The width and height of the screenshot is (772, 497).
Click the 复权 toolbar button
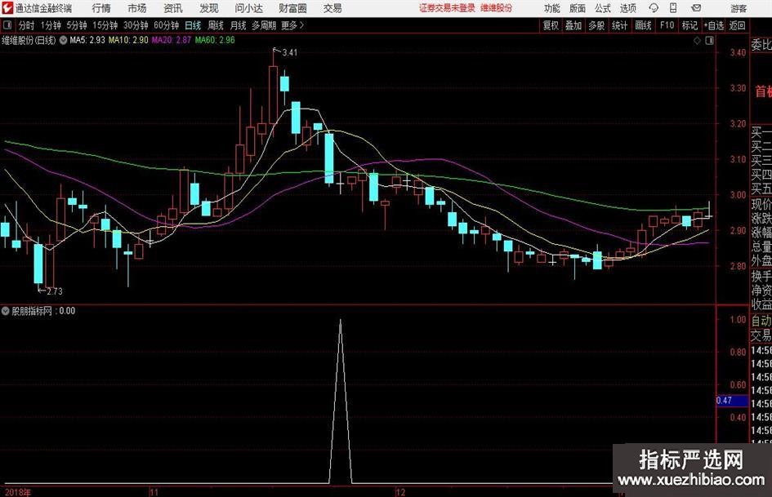tap(551, 25)
